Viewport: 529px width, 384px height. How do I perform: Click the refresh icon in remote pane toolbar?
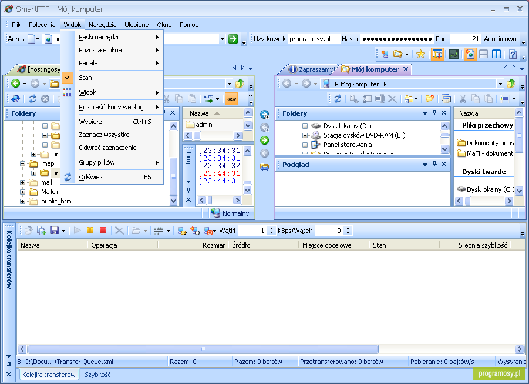coord(32,99)
